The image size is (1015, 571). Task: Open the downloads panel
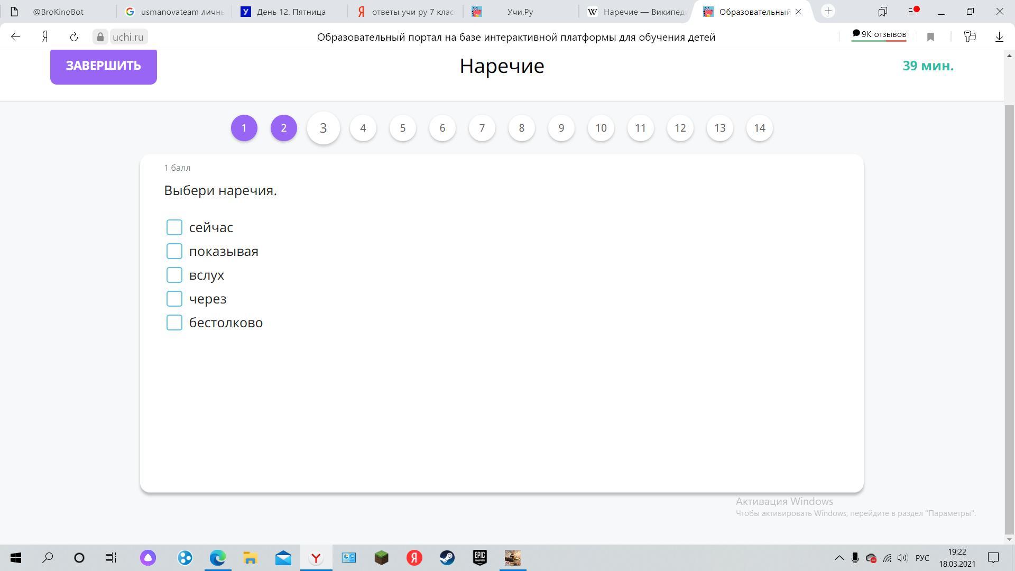pyautogui.click(x=999, y=37)
